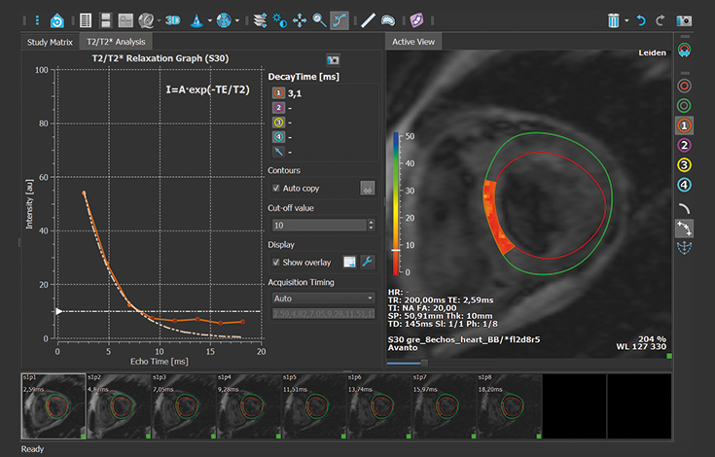Pick the cyan region 4 contour tool
The width and height of the screenshot is (715, 457).
tap(684, 185)
